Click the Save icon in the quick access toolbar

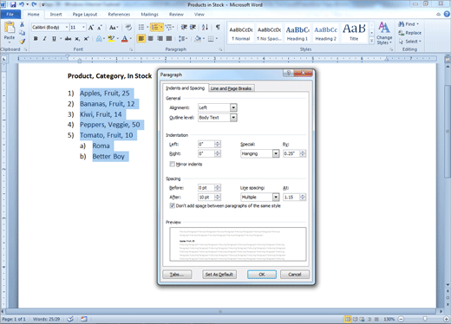tap(13, 4)
